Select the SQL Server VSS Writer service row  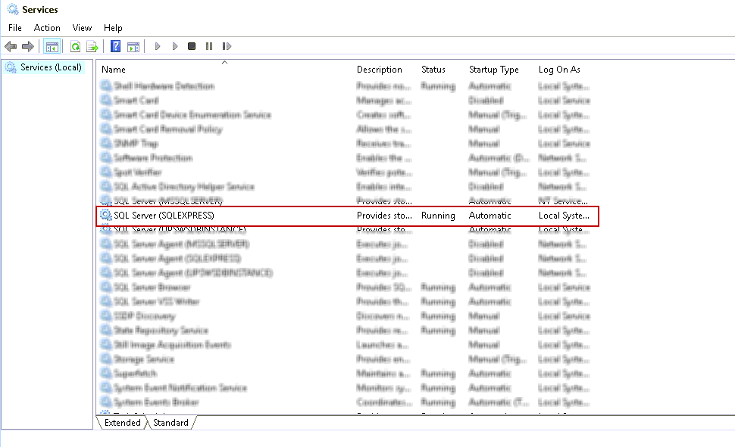tap(345, 302)
